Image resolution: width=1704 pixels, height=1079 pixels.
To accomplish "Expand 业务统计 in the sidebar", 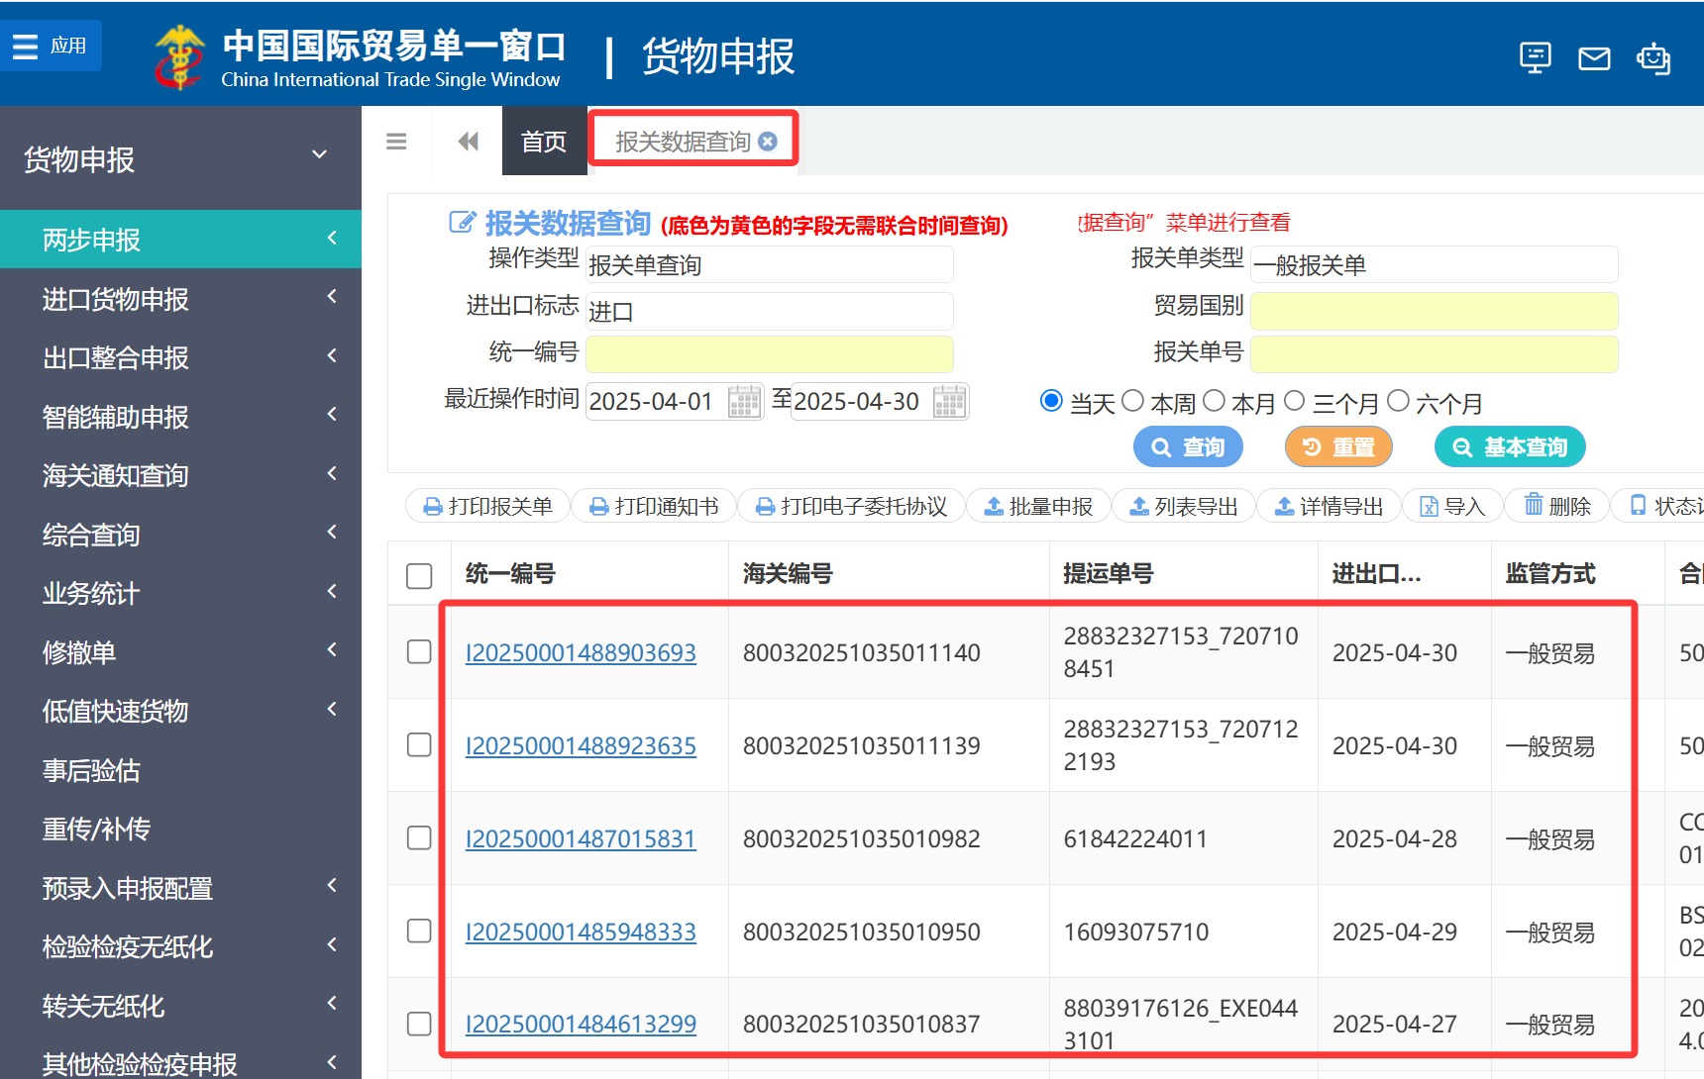I will click(x=180, y=593).
